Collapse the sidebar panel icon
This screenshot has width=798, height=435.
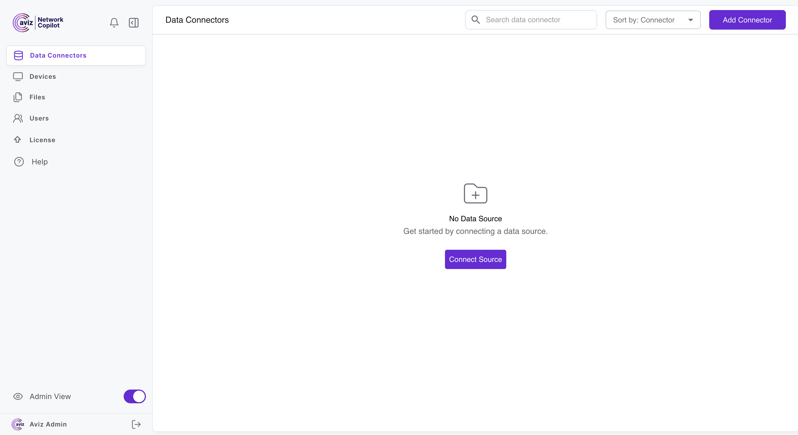[x=133, y=23]
